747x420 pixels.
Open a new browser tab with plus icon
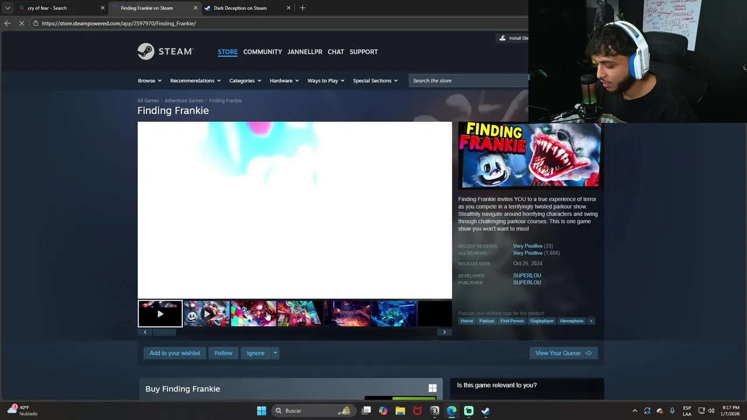click(x=302, y=8)
